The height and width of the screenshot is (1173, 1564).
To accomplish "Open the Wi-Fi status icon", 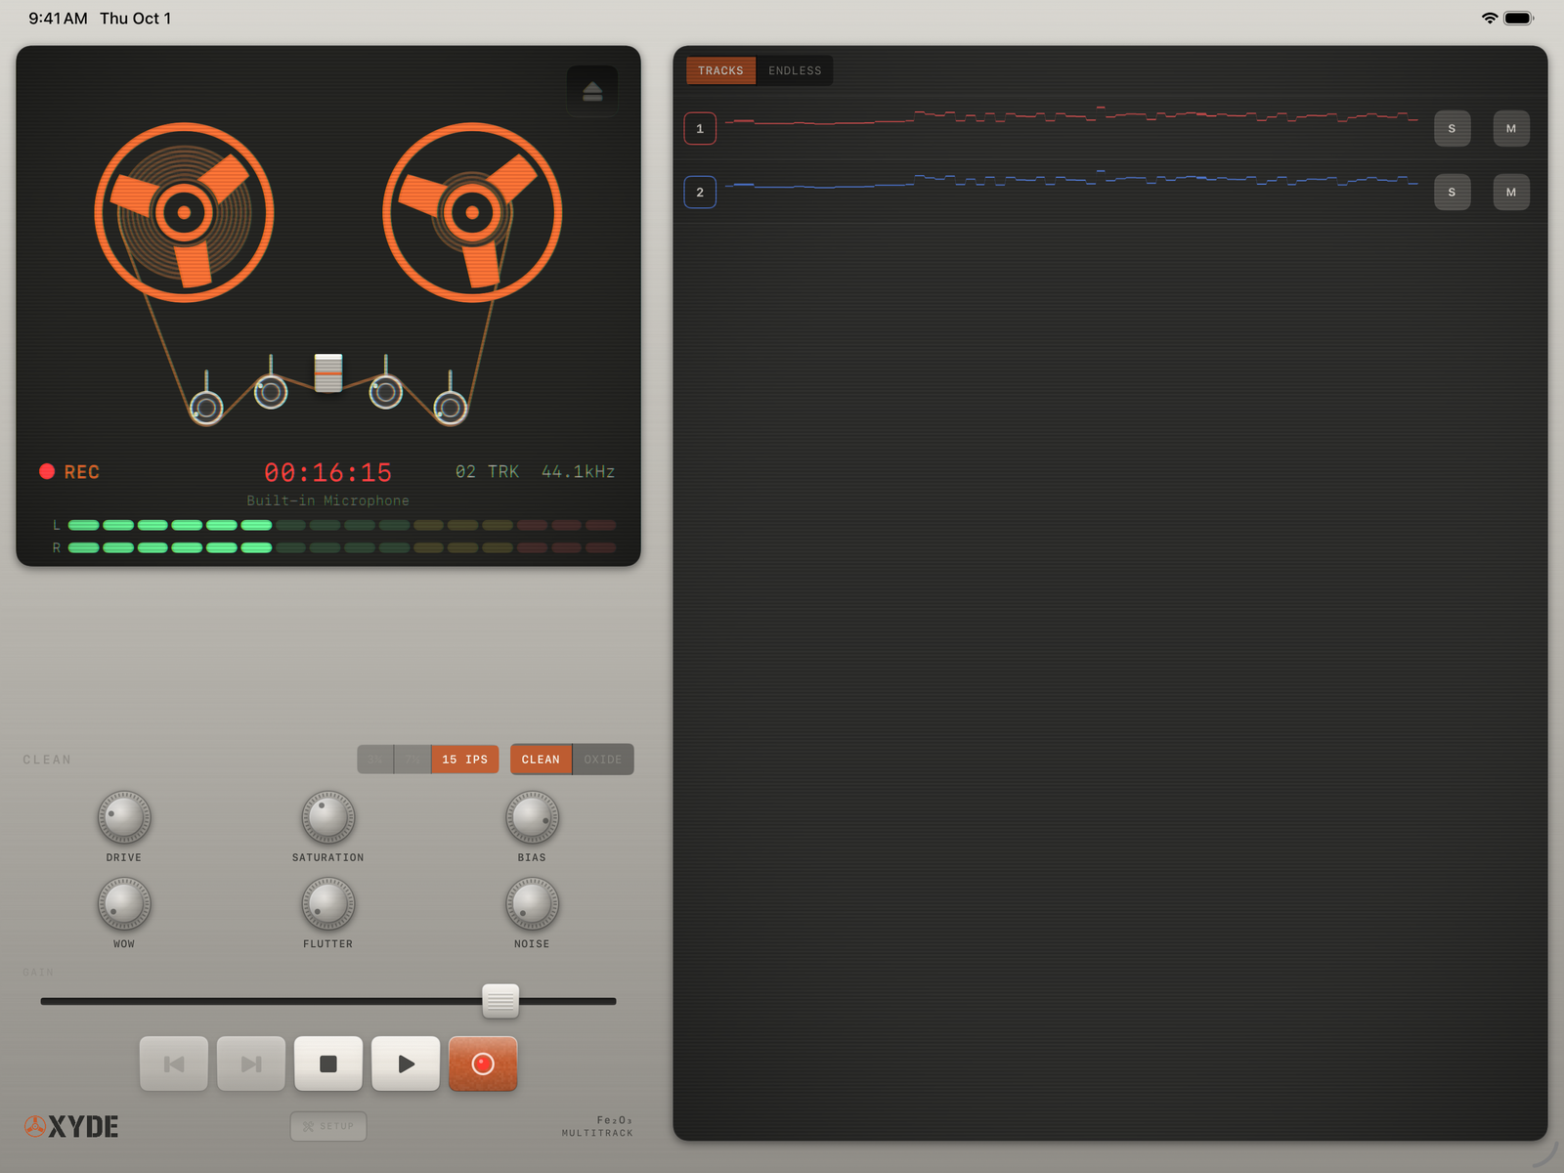I will tap(1490, 18).
